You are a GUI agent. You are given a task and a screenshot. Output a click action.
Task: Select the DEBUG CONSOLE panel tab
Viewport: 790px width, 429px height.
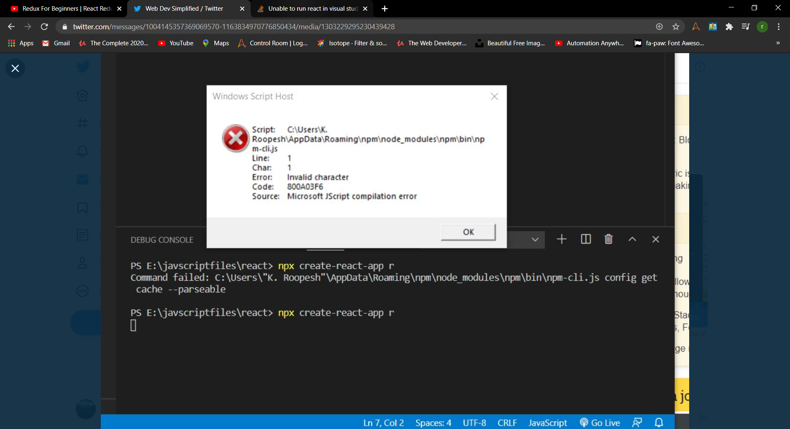(162, 240)
